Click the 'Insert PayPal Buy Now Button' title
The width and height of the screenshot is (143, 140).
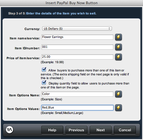click(71, 3)
